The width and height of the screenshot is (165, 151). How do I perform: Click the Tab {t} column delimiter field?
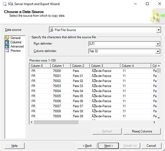[x=124, y=51]
